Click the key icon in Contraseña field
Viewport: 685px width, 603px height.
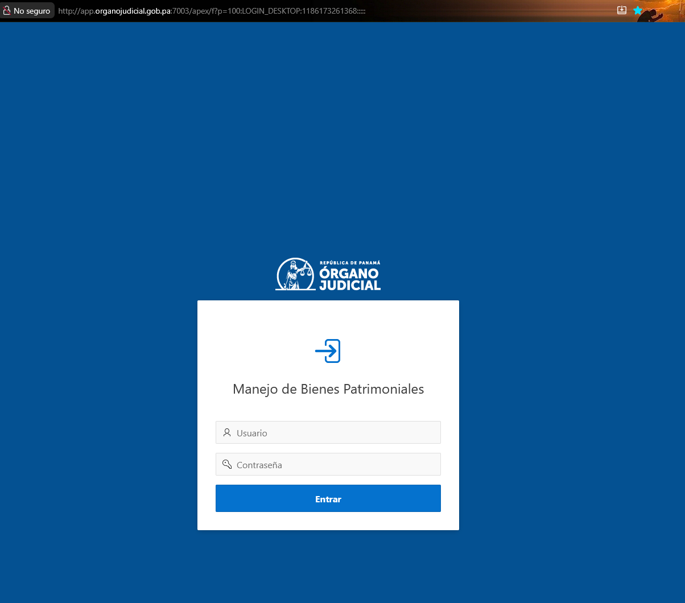tap(227, 464)
